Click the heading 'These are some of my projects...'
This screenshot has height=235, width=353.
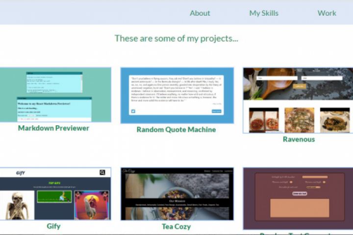(176, 39)
